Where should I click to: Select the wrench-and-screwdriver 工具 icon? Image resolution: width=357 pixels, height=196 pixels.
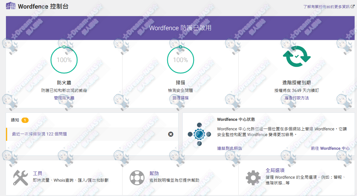[x=20, y=178]
